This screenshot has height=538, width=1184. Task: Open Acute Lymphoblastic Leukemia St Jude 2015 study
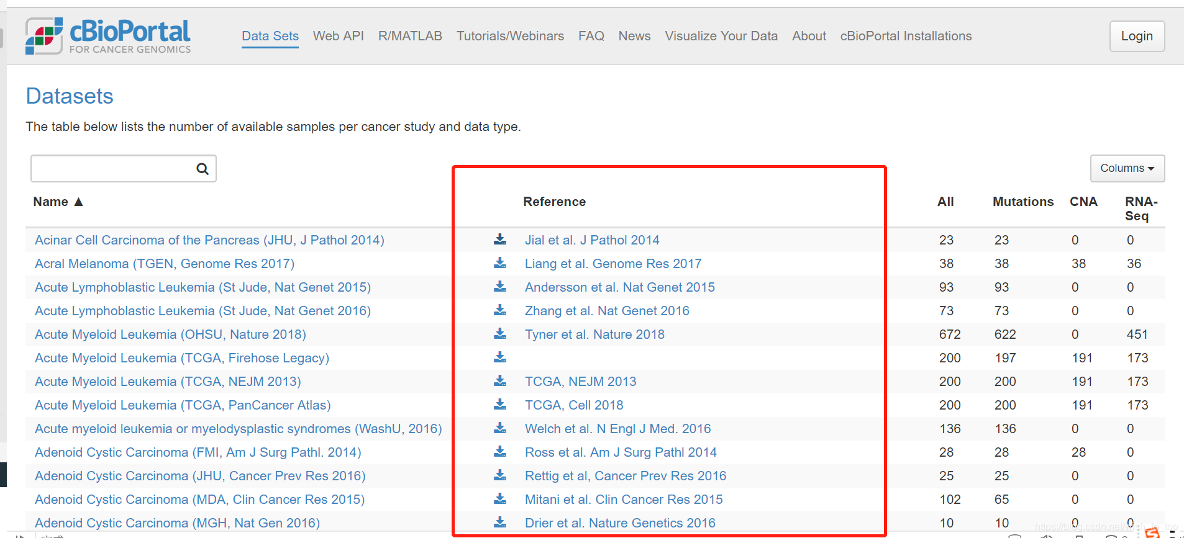[203, 287]
